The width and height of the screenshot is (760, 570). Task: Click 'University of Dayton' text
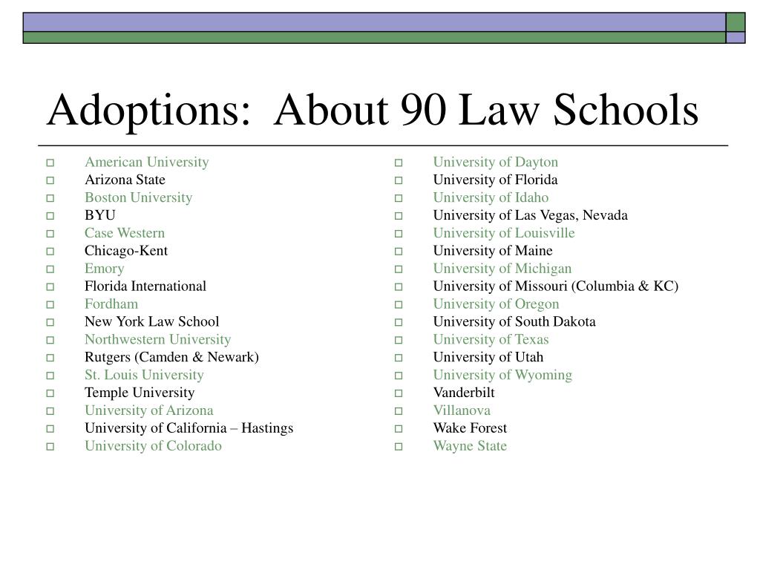point(495,162)
